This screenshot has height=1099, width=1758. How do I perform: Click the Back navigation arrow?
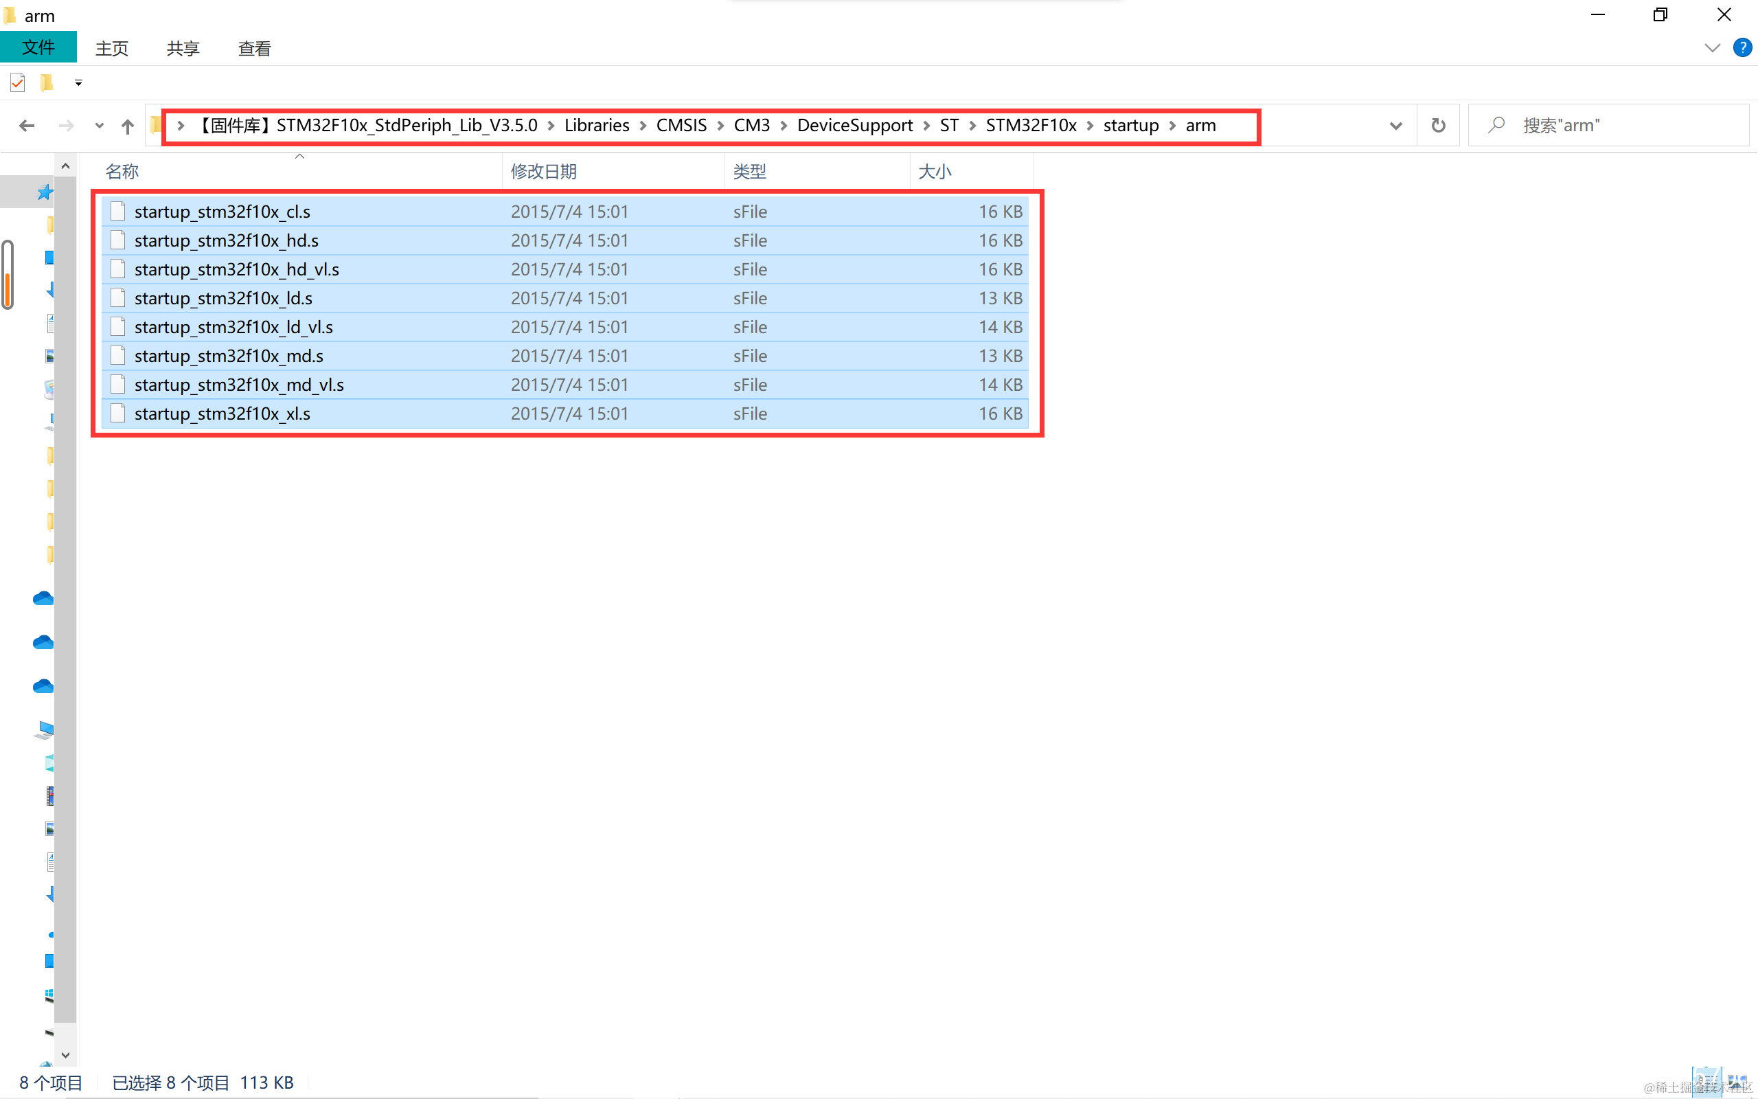point(27,126)
